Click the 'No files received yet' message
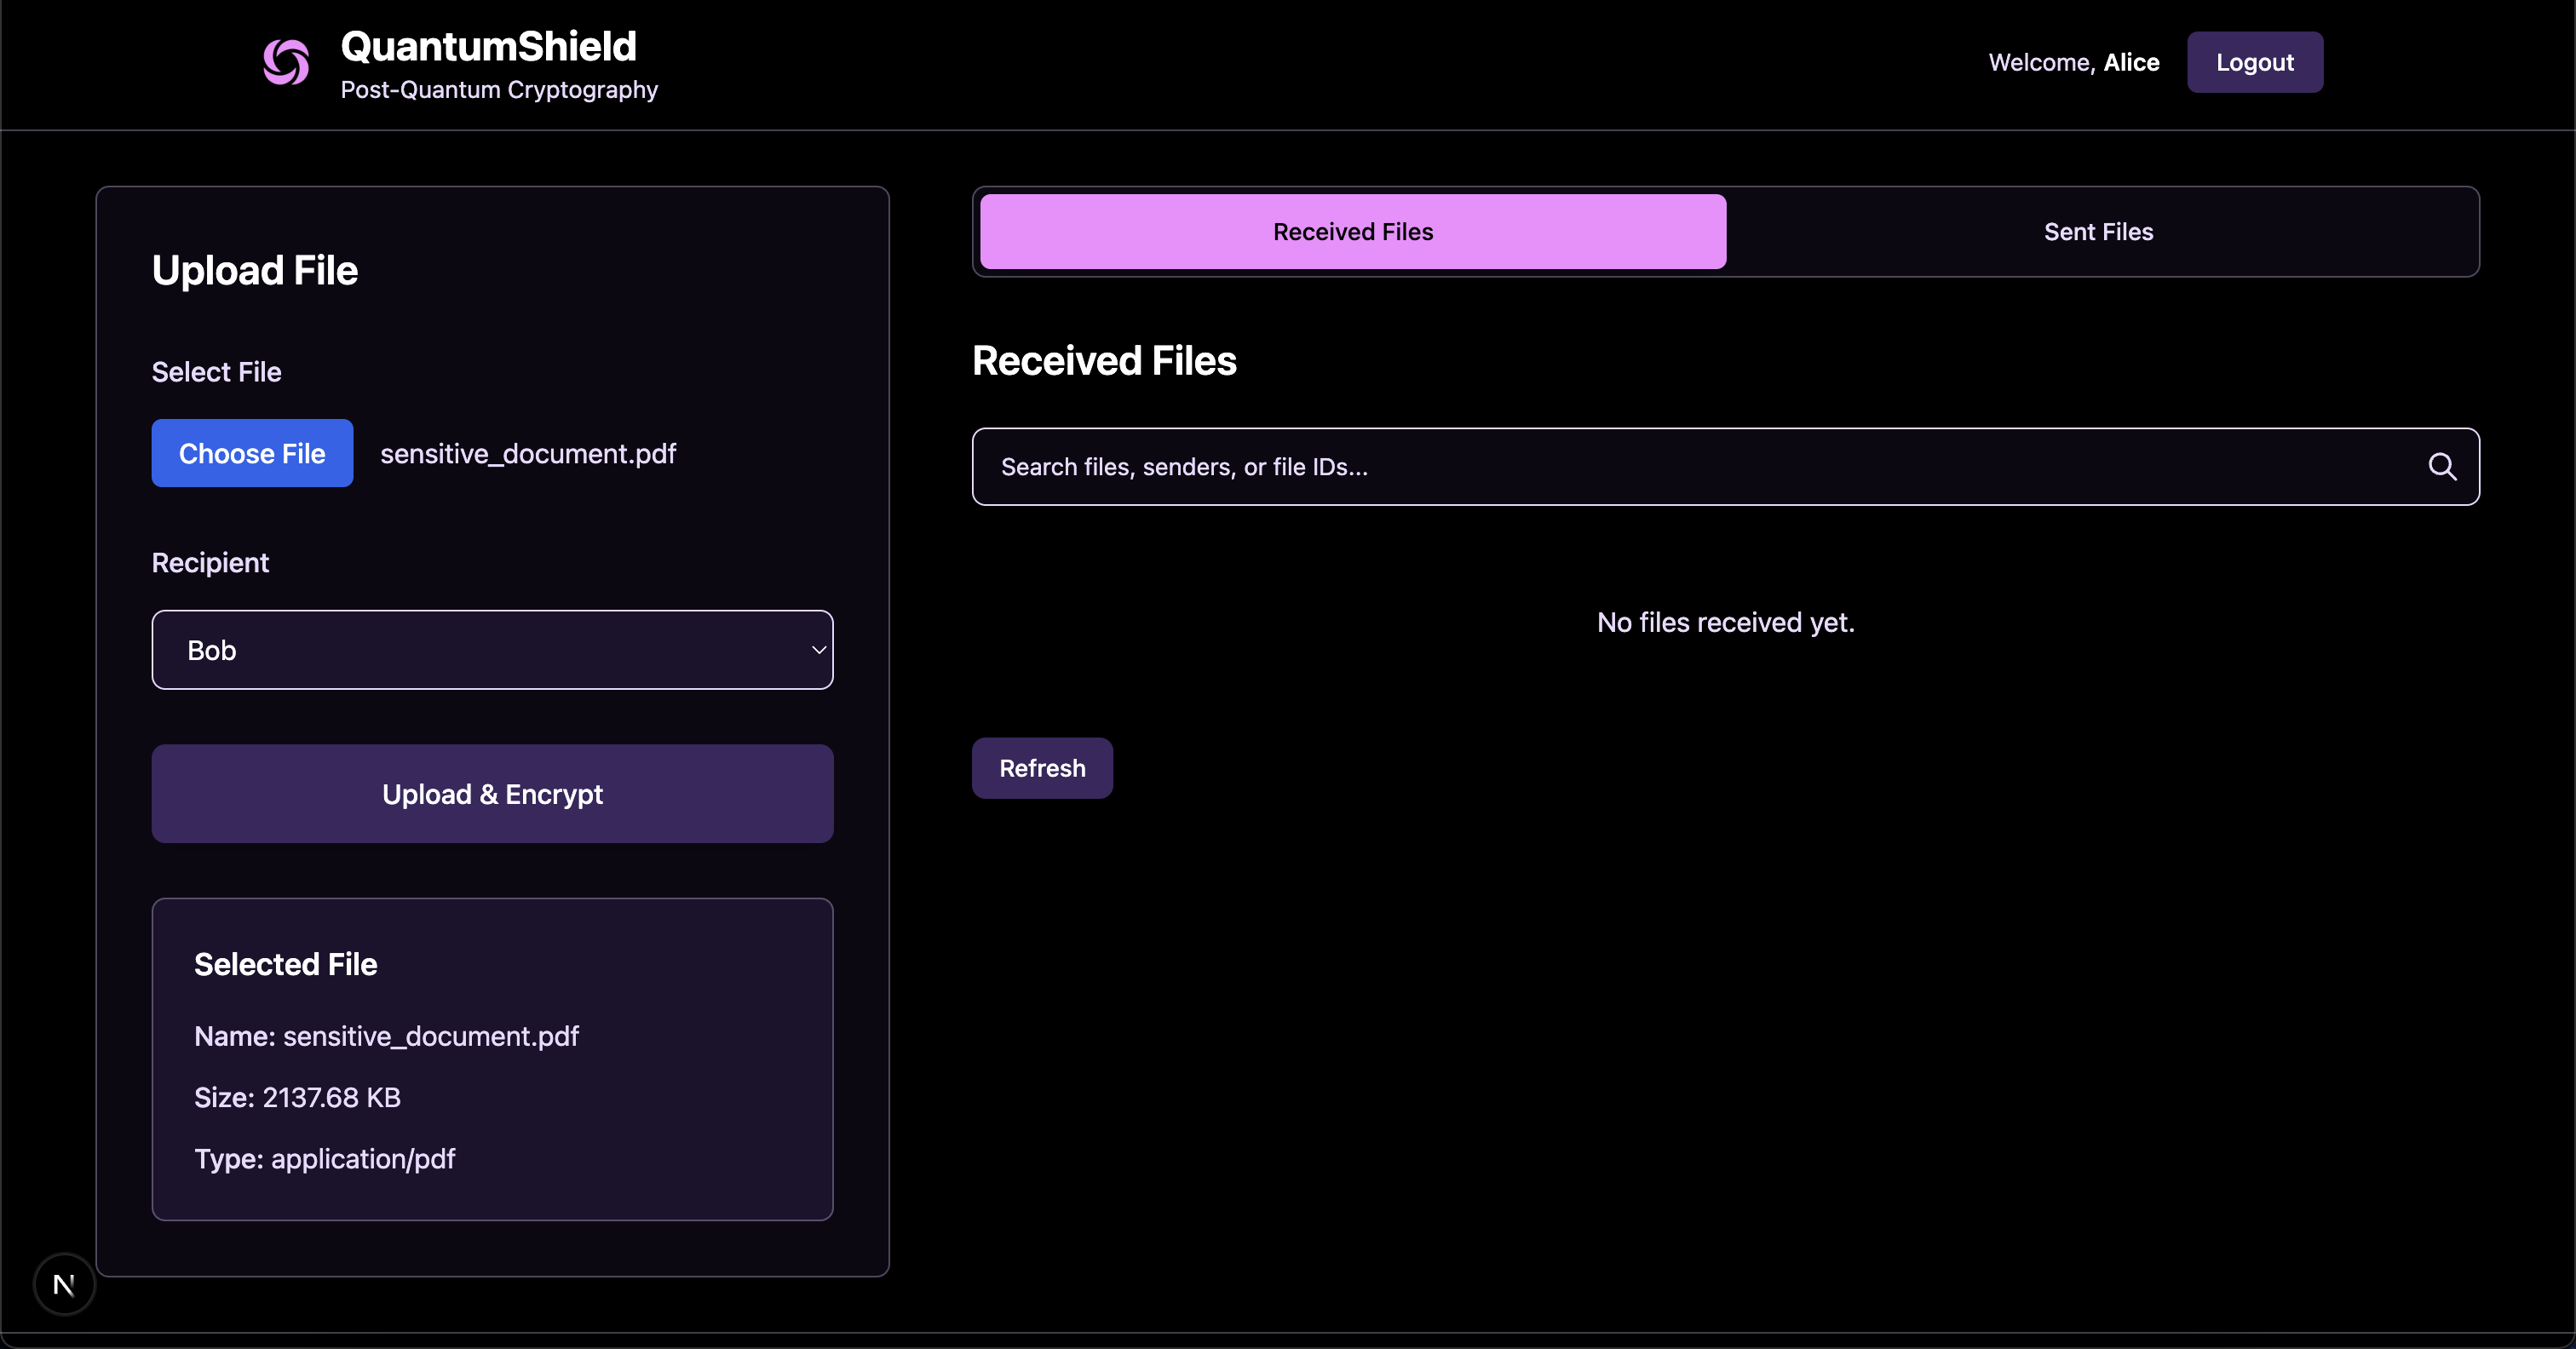The image size is (2576, 1349). coord(1725,622)
